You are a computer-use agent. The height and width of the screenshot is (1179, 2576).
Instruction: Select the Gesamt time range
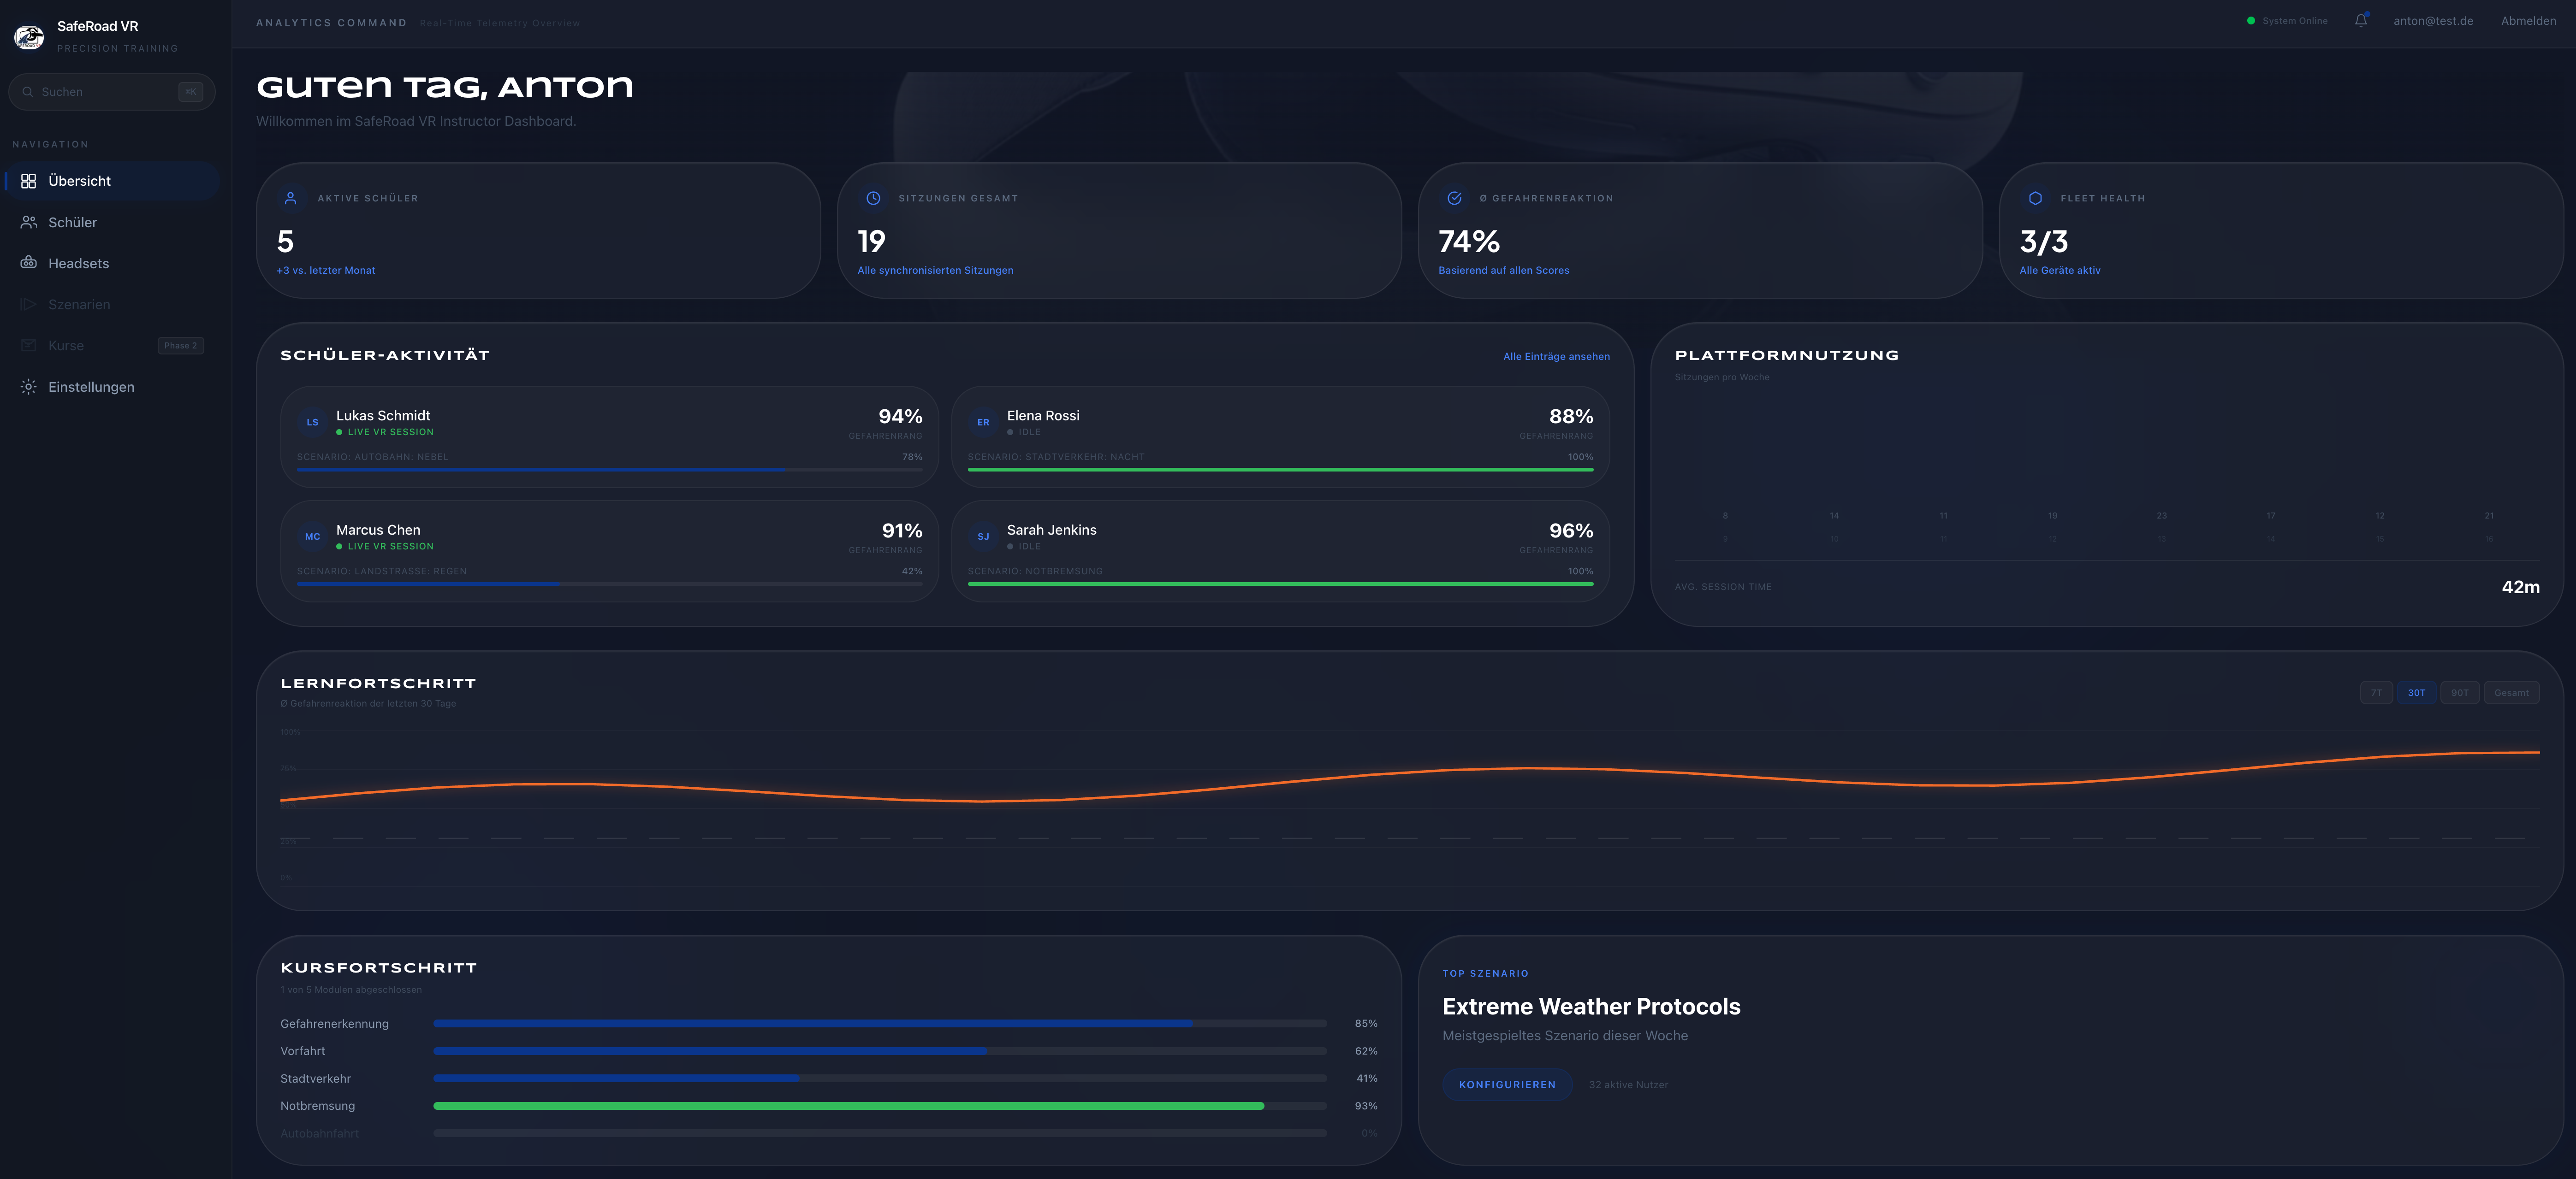(2511, 692)
